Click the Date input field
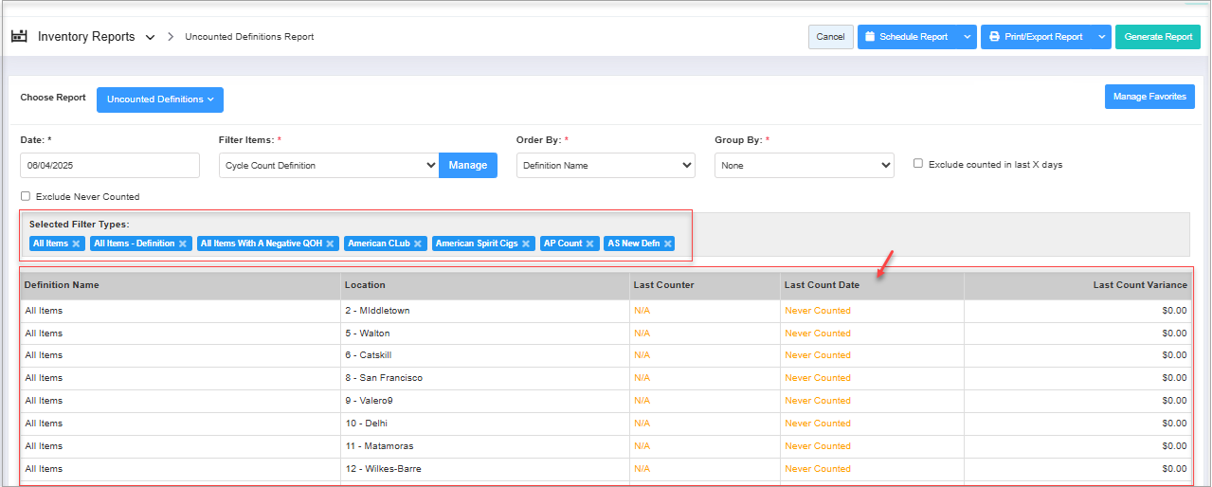Viewport: 1212px width, 487px height. coord(110,166)
